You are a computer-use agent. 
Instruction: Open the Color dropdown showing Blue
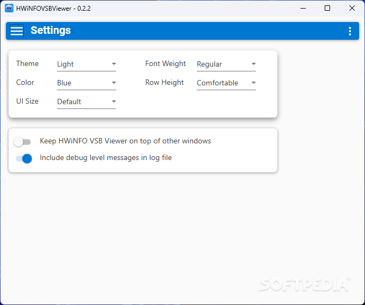tap(87, 83)
